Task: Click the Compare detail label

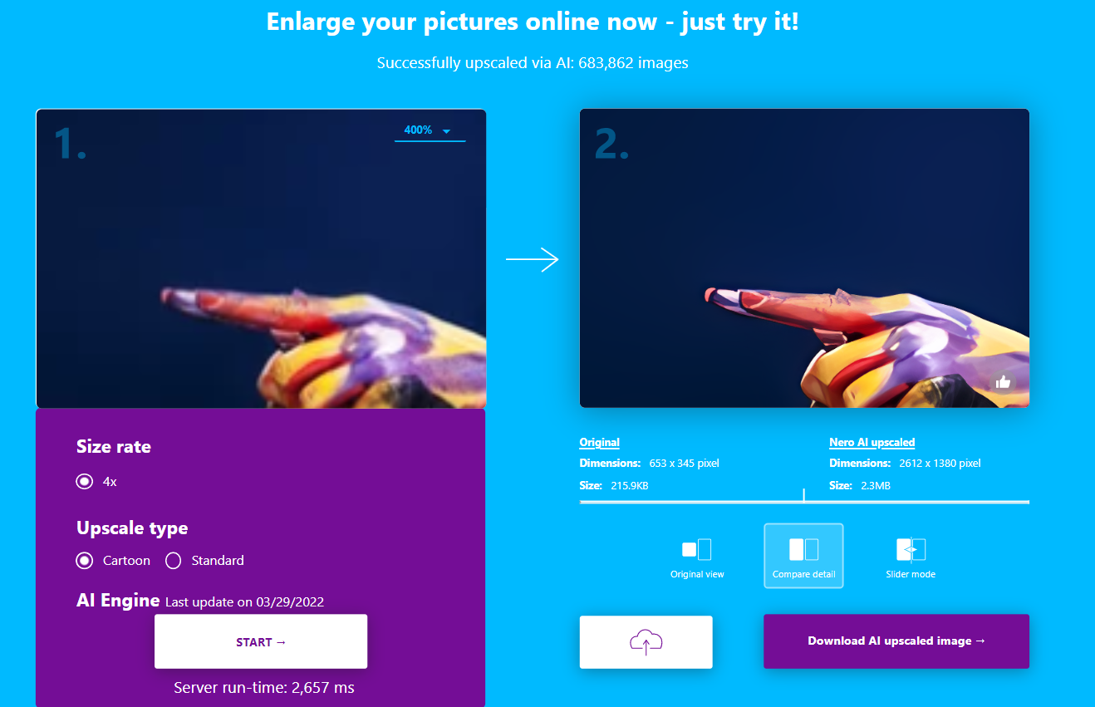Action: (803, 574)
